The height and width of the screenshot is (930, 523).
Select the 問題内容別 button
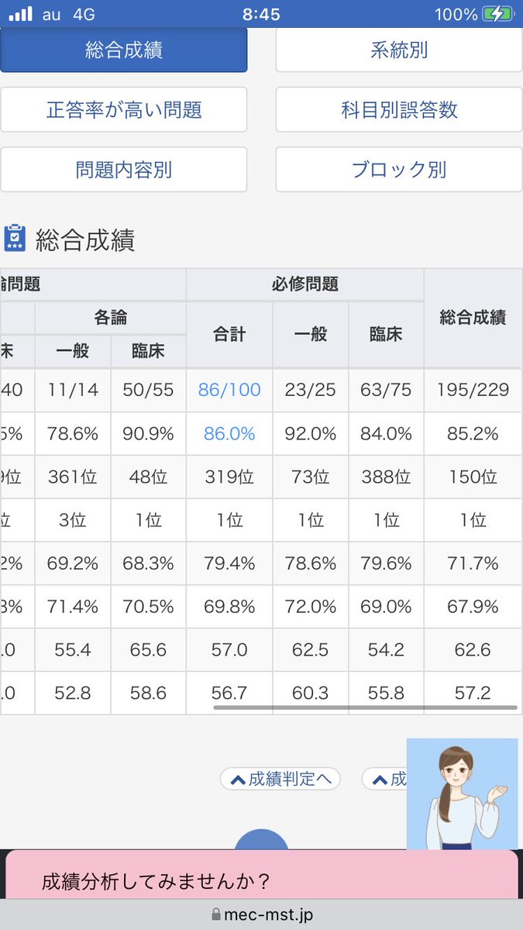(124, 170)
